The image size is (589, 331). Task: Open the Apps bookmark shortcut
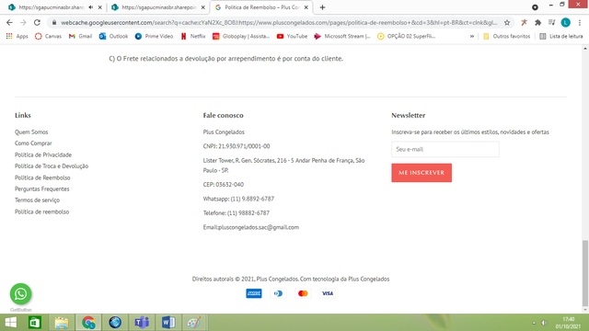[17, 37]
